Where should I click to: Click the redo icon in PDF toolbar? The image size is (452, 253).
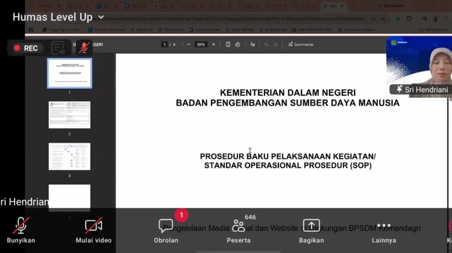[275, 45]
